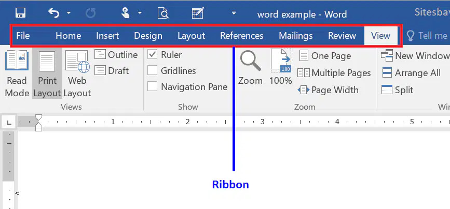Open Print Preview magnifier page icon

[x=163, y=13]
